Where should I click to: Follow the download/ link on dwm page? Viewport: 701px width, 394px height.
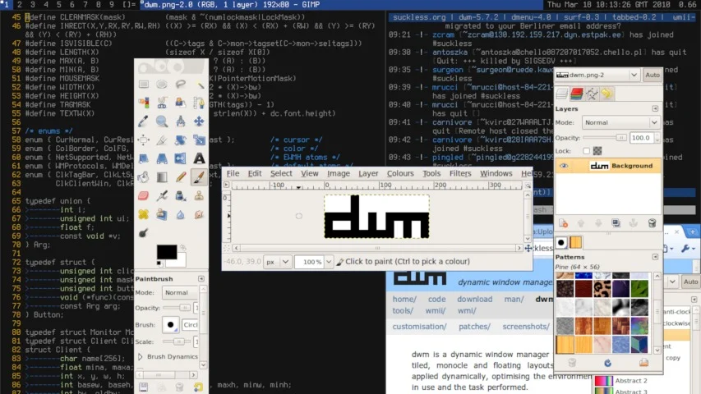[474, 300]
